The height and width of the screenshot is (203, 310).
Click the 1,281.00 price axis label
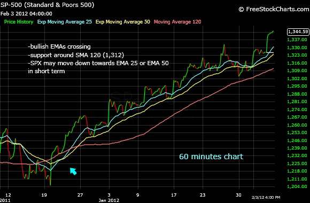[297, 101]
